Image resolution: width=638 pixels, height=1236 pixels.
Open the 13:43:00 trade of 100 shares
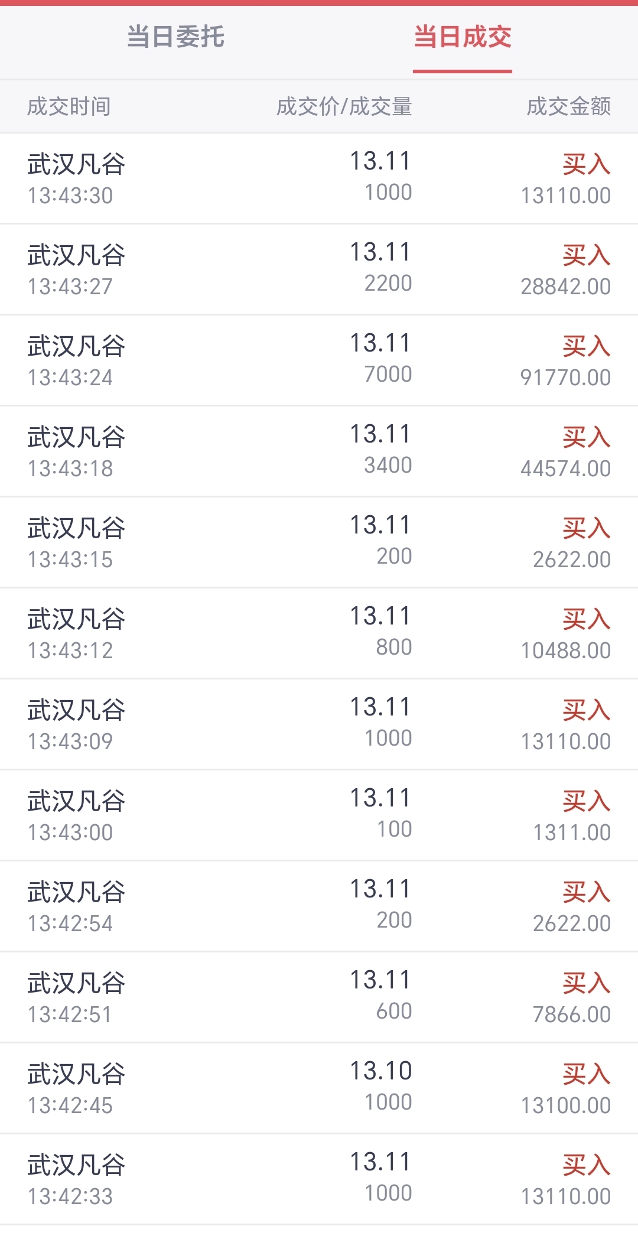point(319,815)
